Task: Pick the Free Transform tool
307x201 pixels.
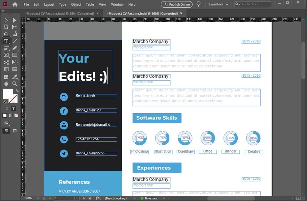Action: (15, 63)
